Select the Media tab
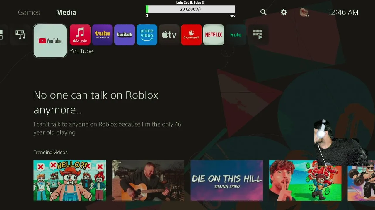 coord(66,12)
